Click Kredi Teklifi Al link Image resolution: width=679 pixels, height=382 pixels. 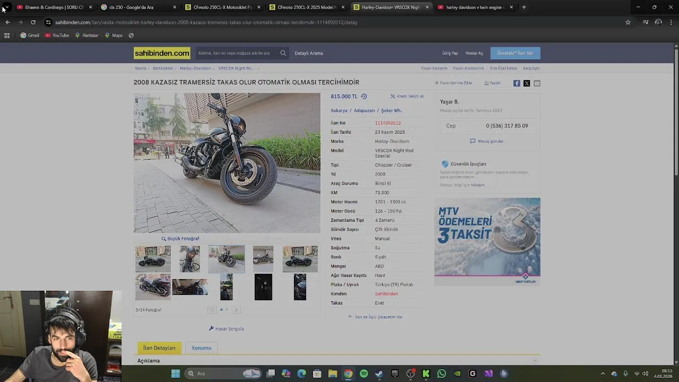[407, 97]
